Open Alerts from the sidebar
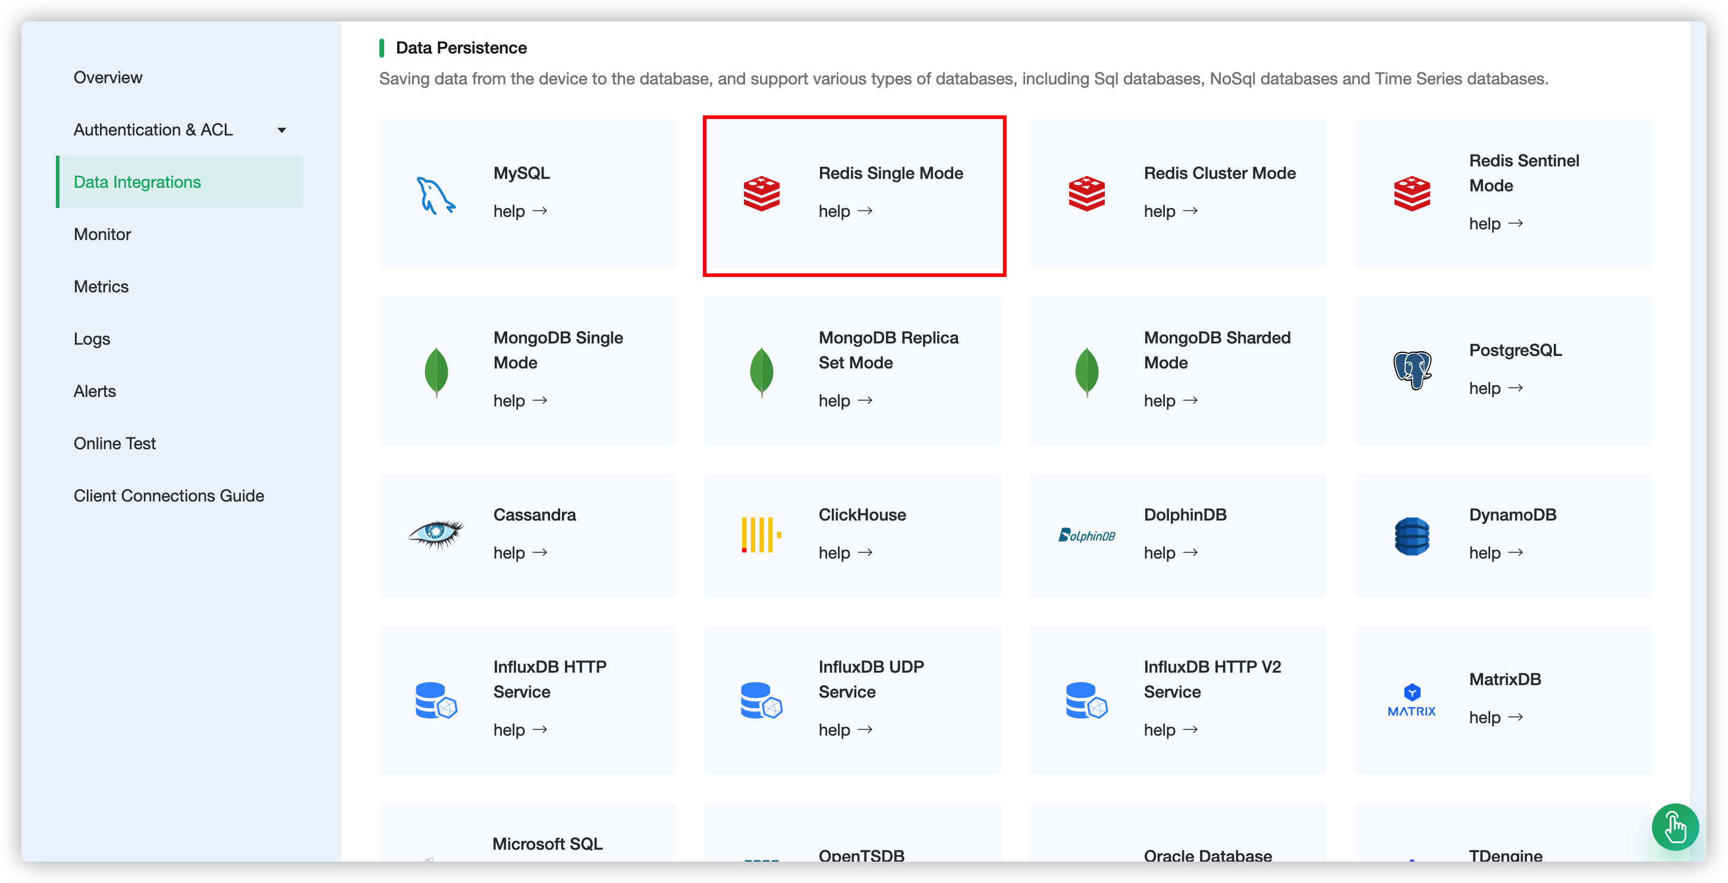1728x883 pixels. (95, 391)
